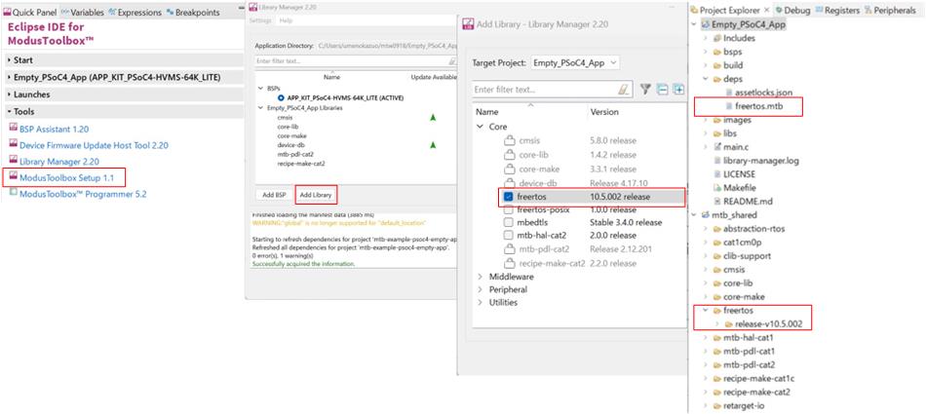Switch to the Registers tab
This screenshot has width=926, height=414.
[837, 10]
